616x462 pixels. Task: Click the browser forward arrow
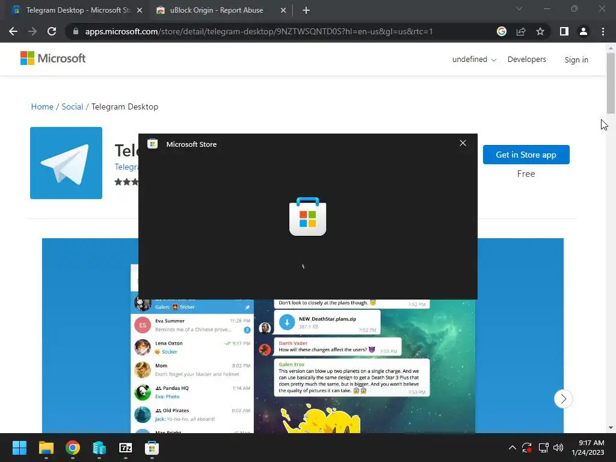[32, 31]
